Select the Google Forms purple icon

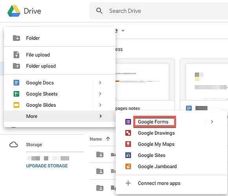point(128,122)
